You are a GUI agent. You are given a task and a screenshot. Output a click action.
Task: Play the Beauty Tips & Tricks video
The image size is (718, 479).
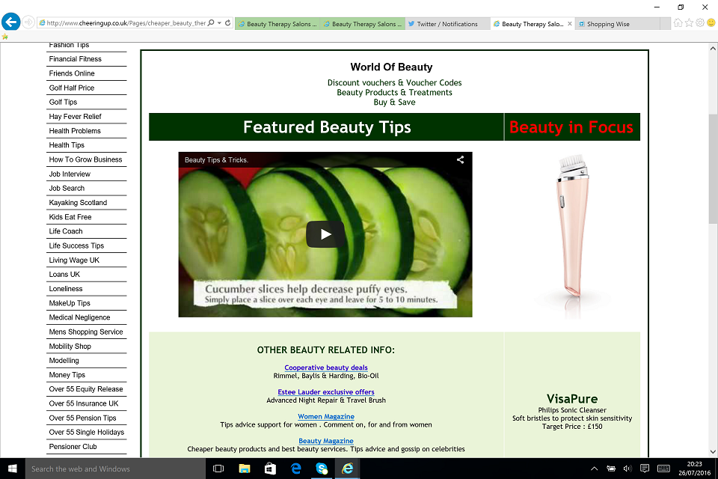325,234
